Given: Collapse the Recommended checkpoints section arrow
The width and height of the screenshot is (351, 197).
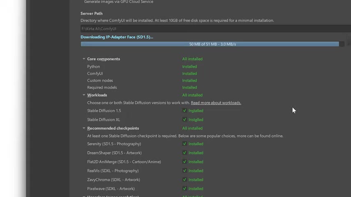Looking at the screenshot, I should [x=84, y=128].
